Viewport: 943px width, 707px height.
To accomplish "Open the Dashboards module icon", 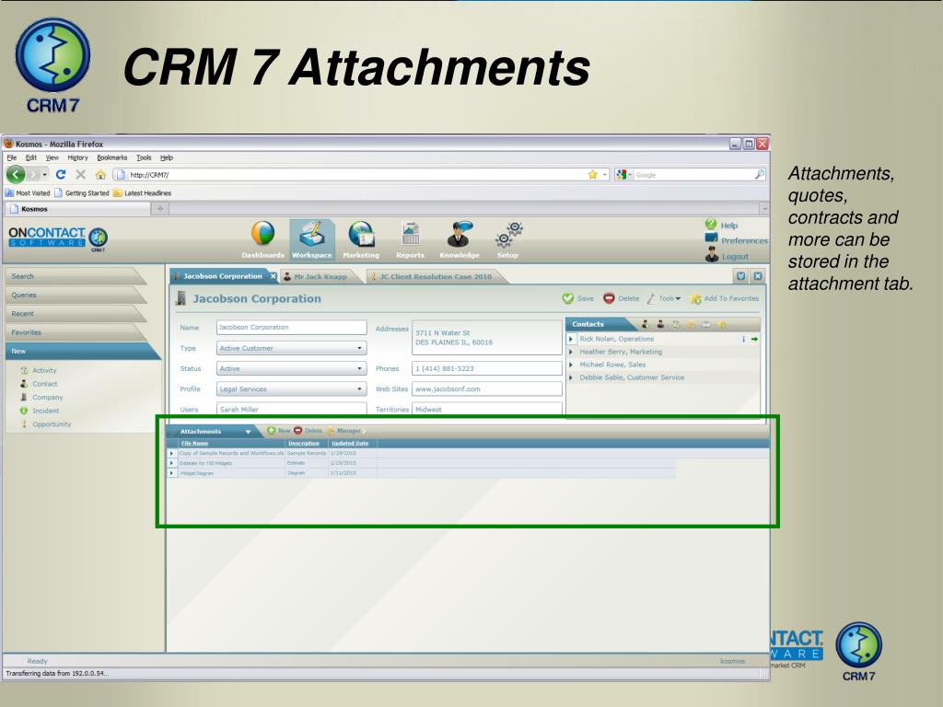I will click(262, 234).
